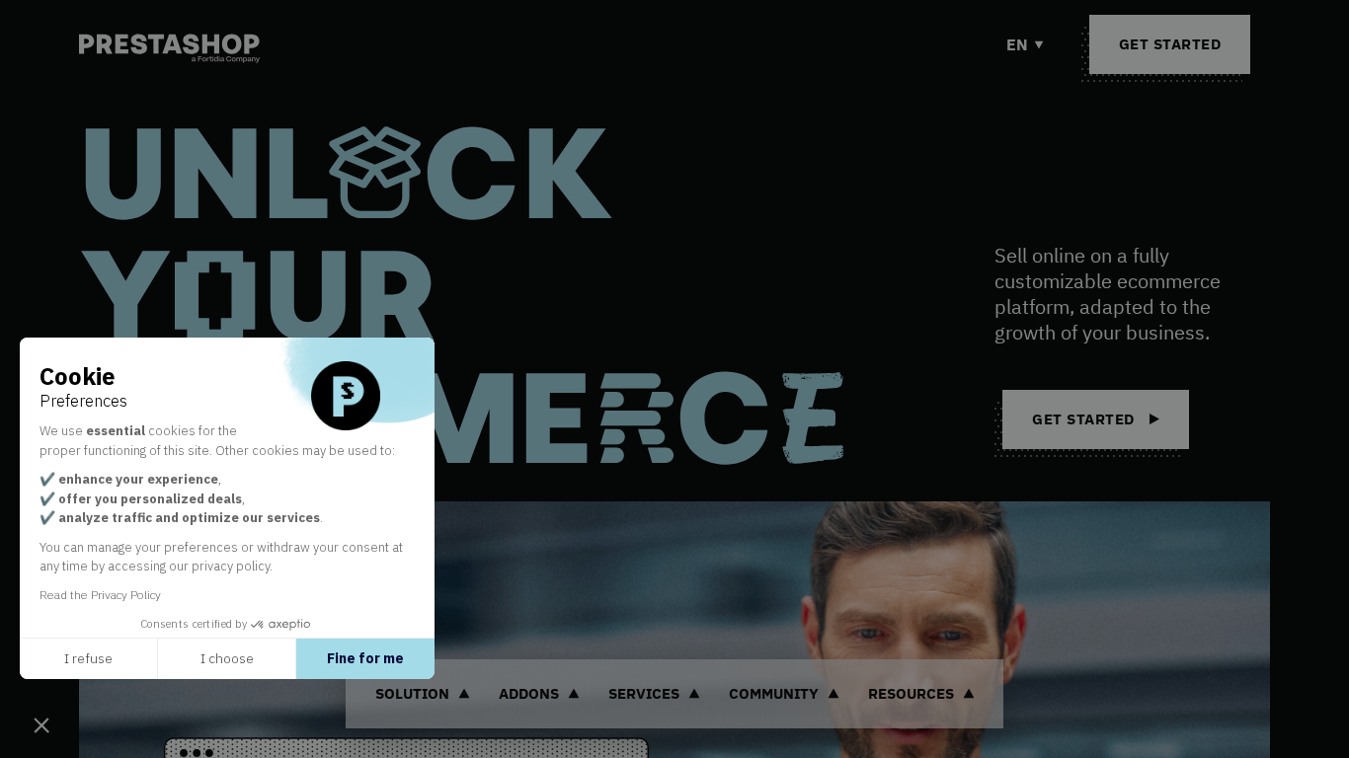1349x758 pixels.
Task: Open the Read the Privacy Policy link
Action: [100, 595]
